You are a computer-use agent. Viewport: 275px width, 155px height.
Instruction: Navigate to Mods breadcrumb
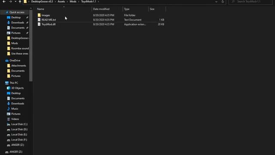tap(73, 2)
